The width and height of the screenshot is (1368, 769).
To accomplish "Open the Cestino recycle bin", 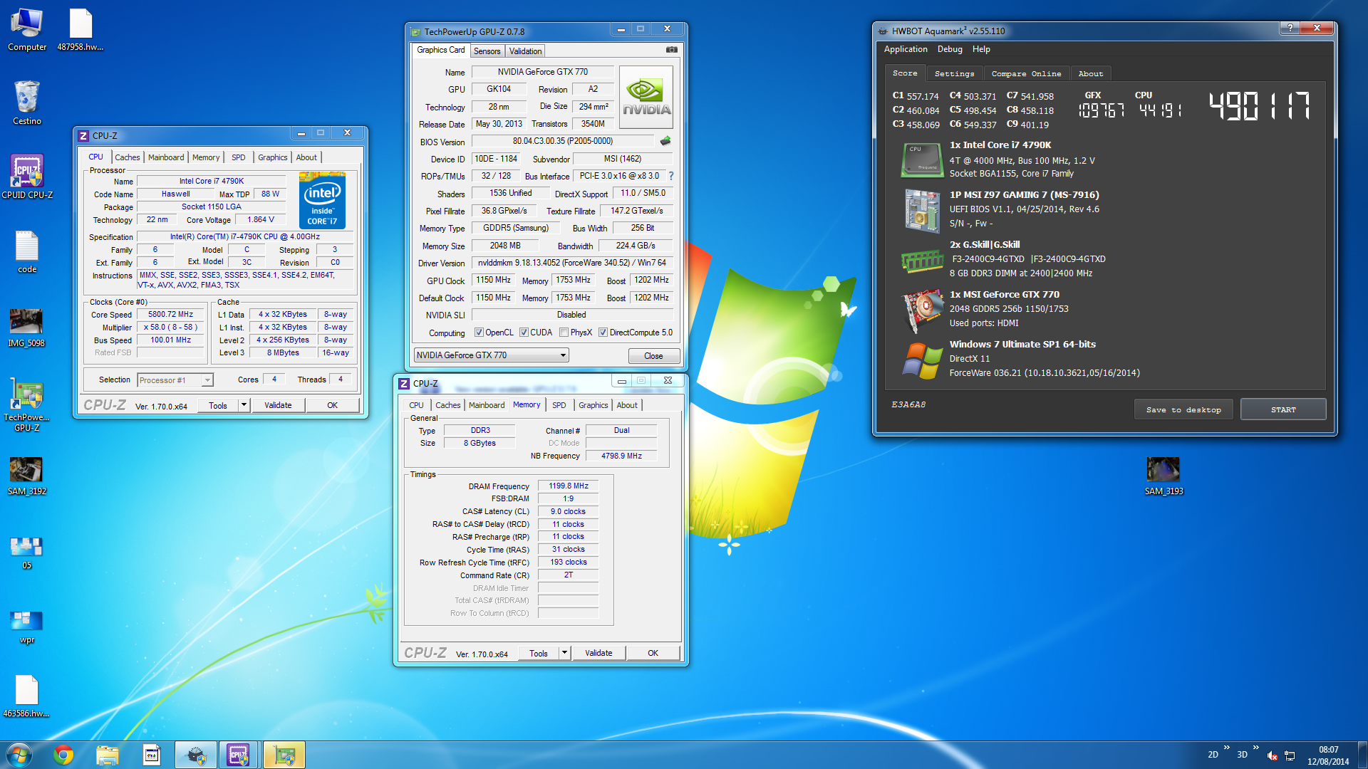I will pyautogui.click(x=27, y=103).
